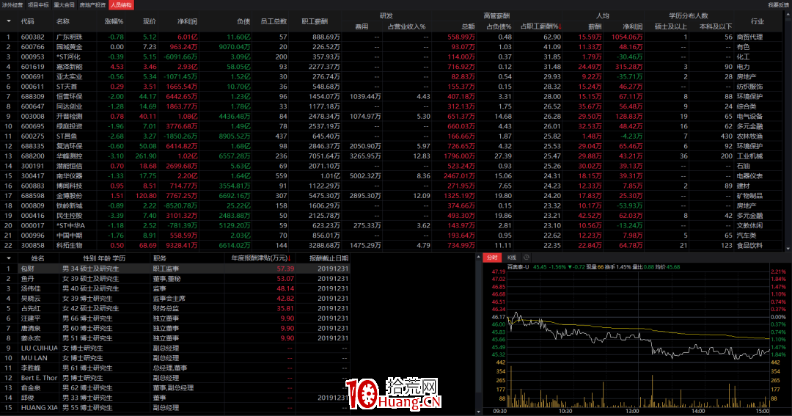Sort by 负债 column header
Viewport: 792px width, 416px height.
(243, 21)
